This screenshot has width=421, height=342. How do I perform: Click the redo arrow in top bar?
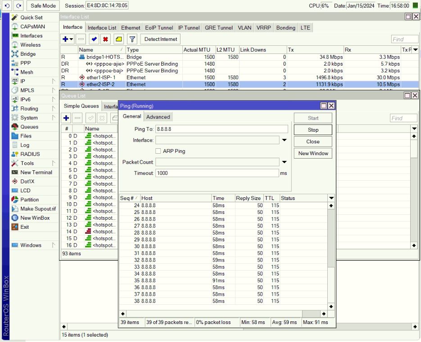coord(18,6)
